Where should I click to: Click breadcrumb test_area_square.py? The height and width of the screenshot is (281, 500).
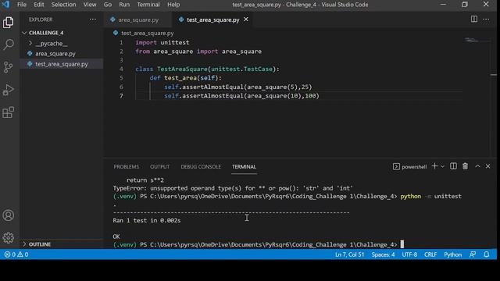coord(148,33)
